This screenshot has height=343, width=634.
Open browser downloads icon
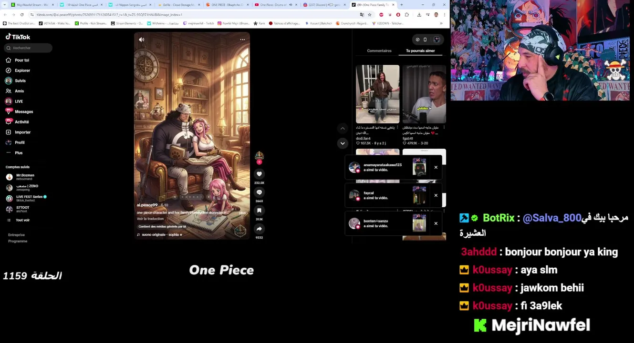419,15
